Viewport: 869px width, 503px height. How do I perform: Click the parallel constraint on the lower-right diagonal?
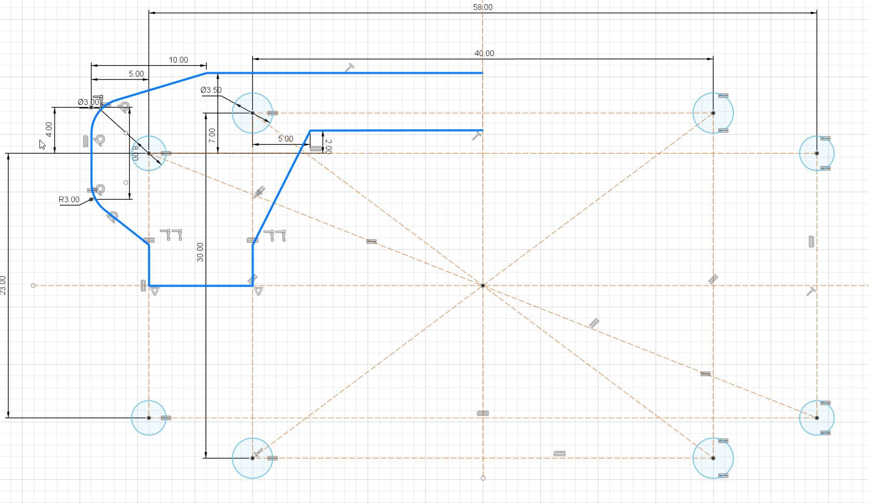(x=594, y=324)
